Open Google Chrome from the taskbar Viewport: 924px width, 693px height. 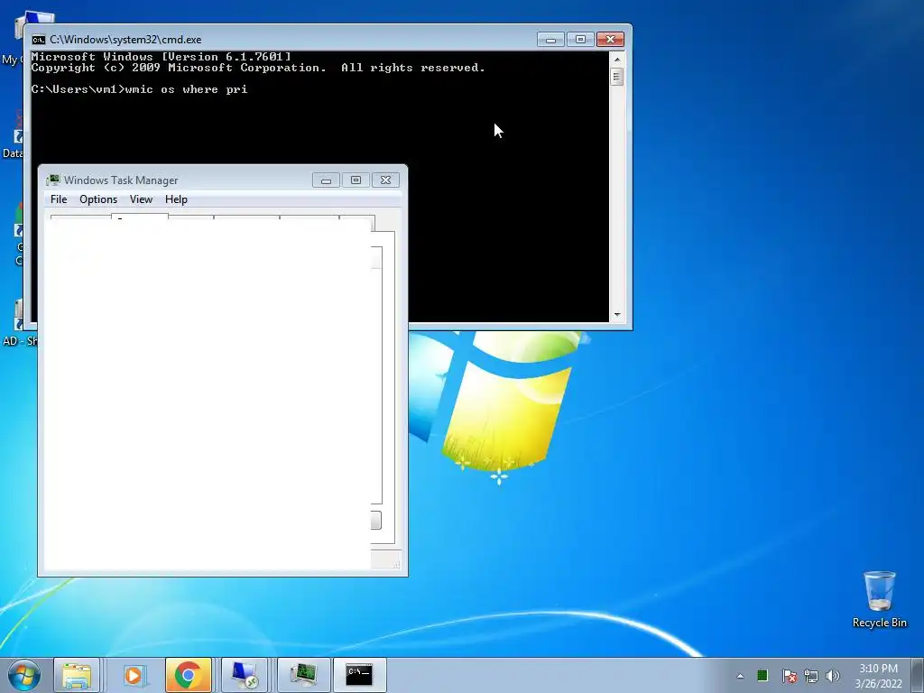(x=189, y=675)
